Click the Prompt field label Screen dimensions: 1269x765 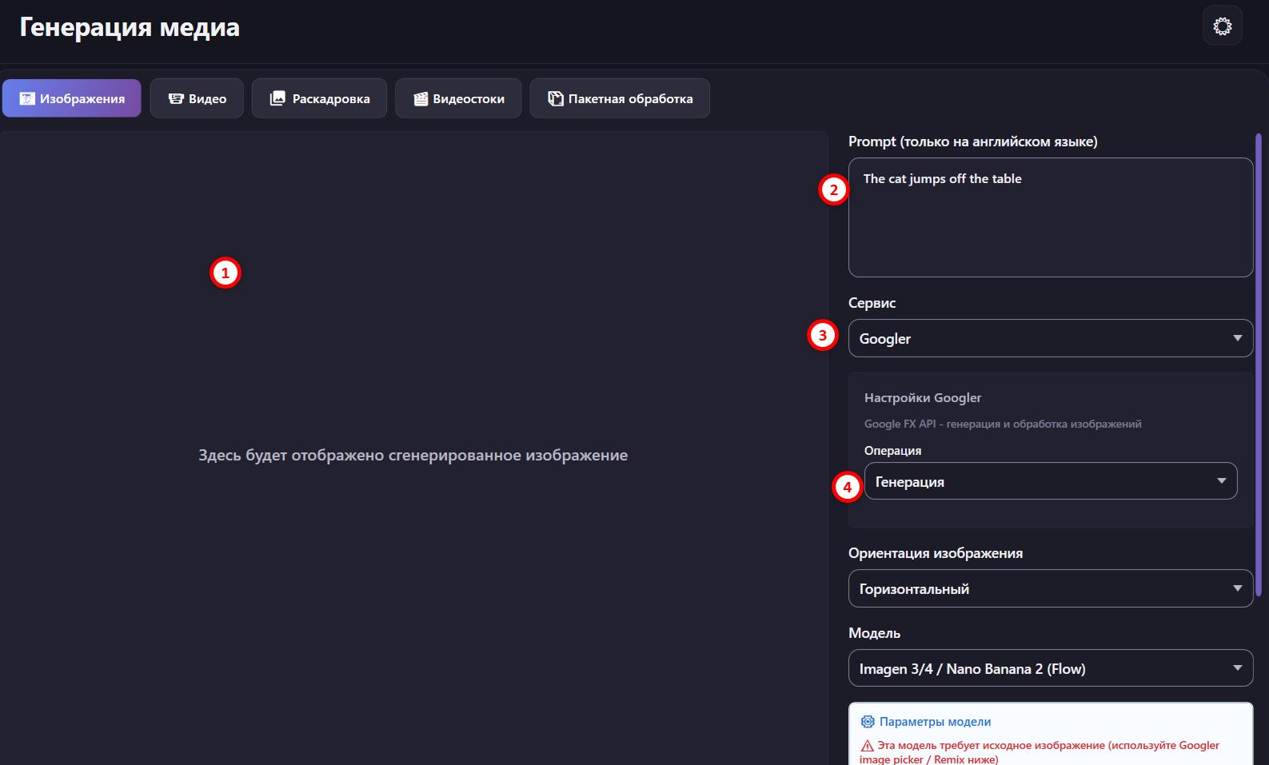(x=972, y=141)
